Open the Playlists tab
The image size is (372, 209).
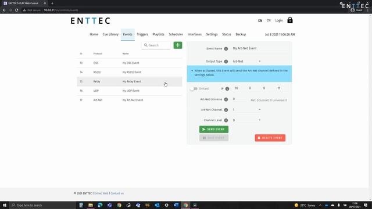pyautogui.click(x=158, y=34)
